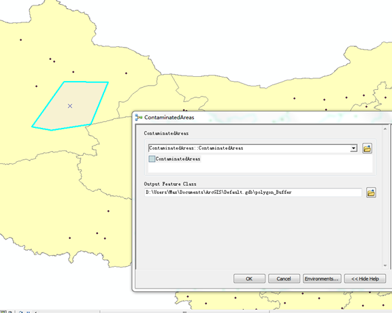Viewport: 392px width, 313px height.
Task: Browse for Output Feature Class location
Action: pos(371,193)
